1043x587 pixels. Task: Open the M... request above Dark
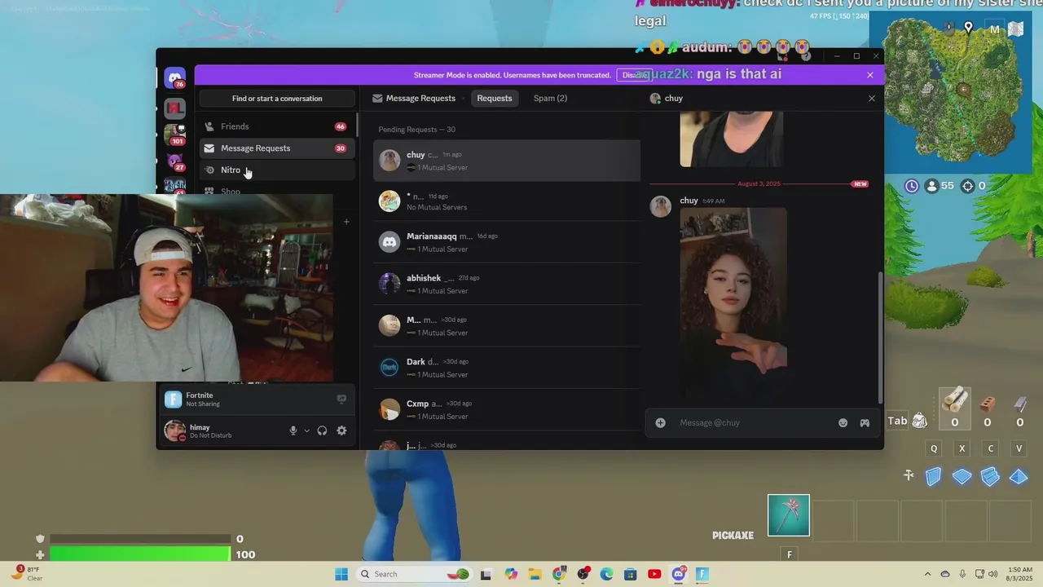[x=507, y=326]
